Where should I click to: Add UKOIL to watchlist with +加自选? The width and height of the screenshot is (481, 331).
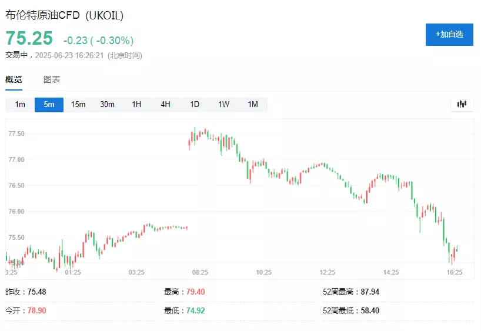(x=449, y=35)
